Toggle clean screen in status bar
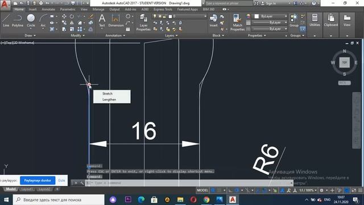 (x=354, y=190)
